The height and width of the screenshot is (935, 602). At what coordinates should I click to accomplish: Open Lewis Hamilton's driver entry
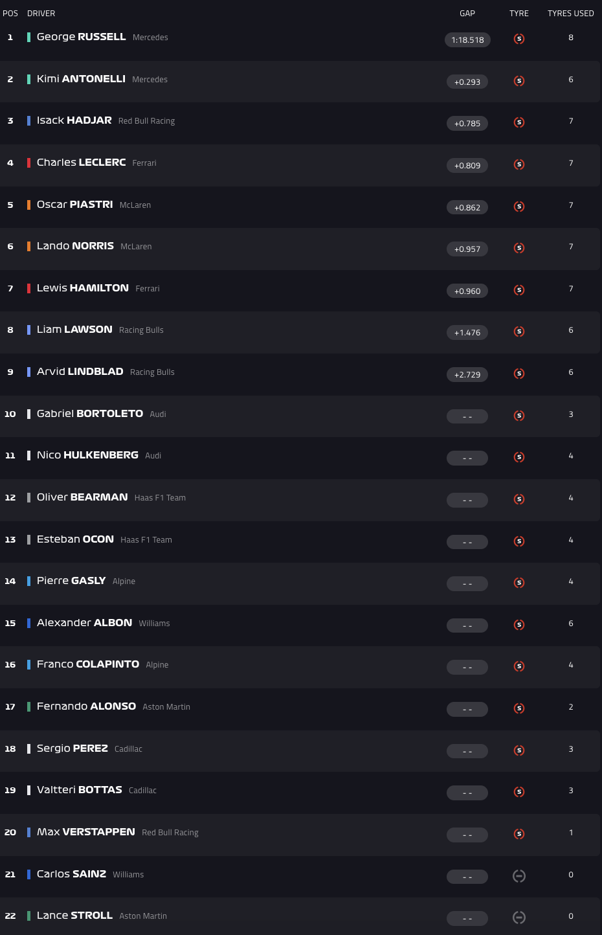82,288
